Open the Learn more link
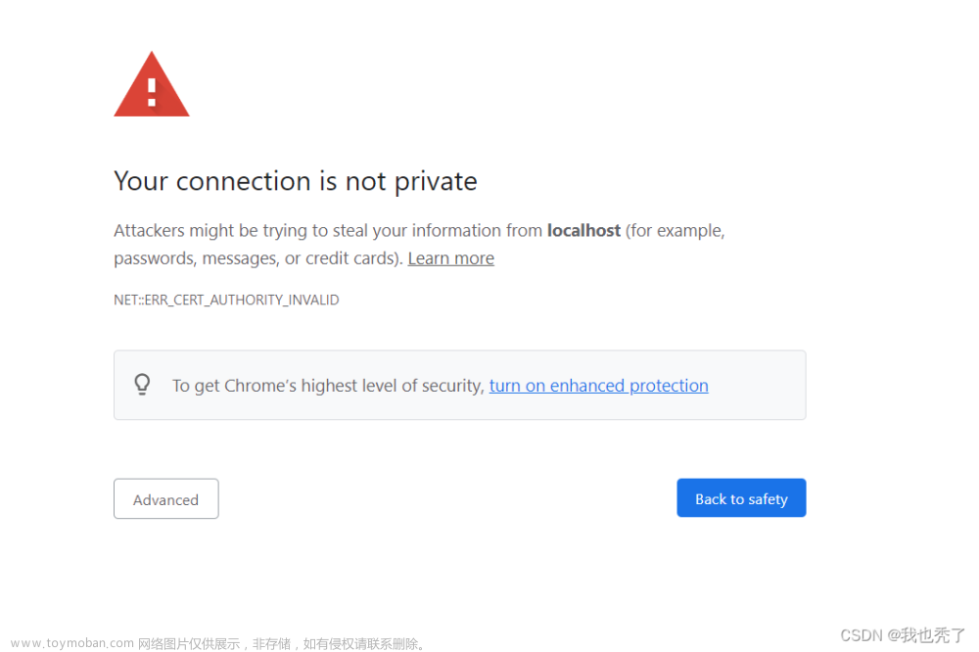The image size is (979, 652). click(450, 257)
